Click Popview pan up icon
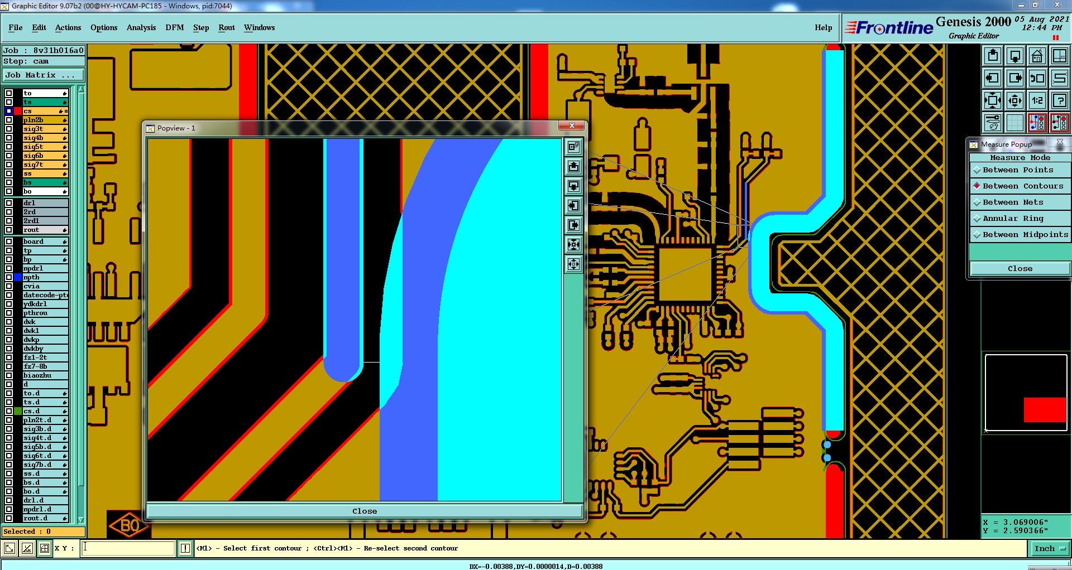Viewport: 1072px width, 570px height. click(x=573, y=167)
